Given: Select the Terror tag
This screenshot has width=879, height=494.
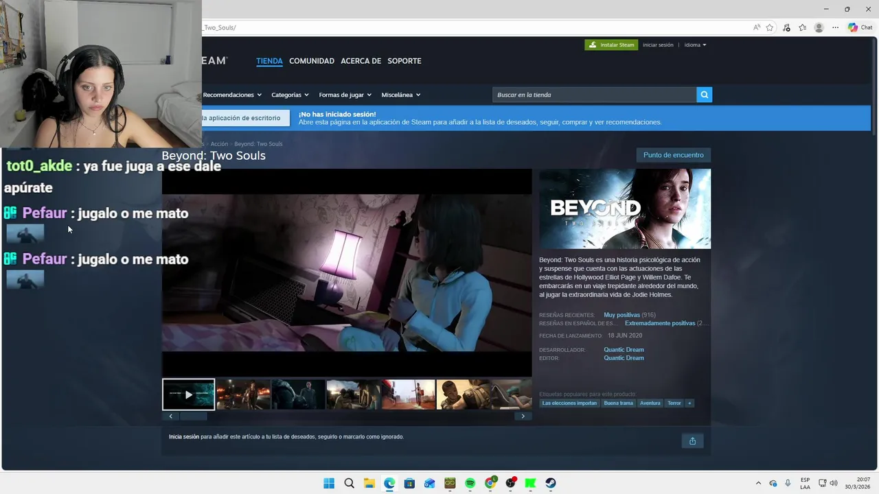Looking at the screenshot, I should 674,403.
